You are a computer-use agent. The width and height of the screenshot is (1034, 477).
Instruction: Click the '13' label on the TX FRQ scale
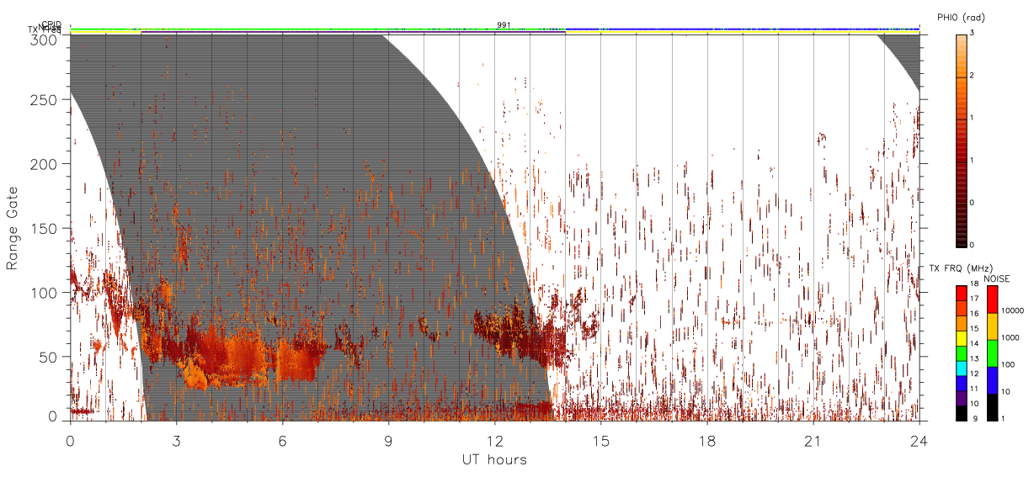(x=973, y=359)
